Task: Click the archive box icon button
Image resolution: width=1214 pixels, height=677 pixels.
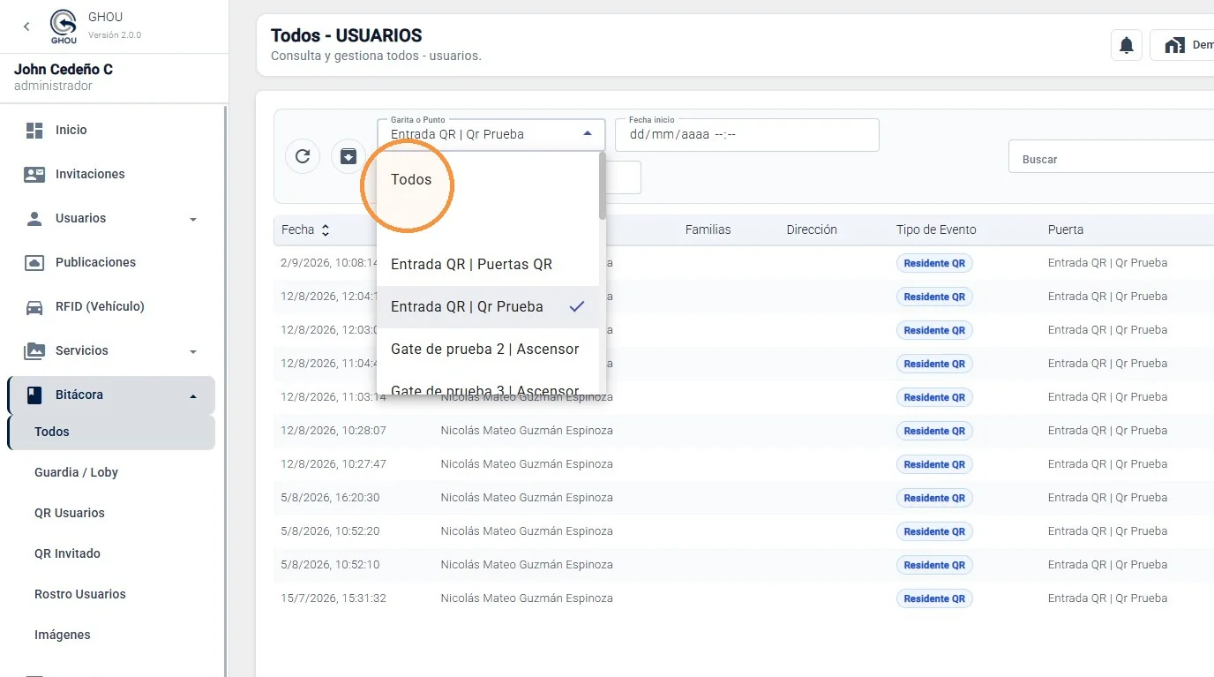Action: [348, 156]
